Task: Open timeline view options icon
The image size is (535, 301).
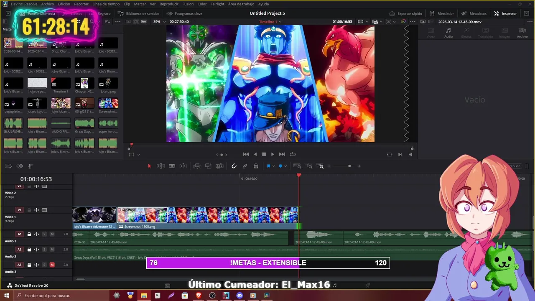Action: pyautogui.click(x=8, y=166)
